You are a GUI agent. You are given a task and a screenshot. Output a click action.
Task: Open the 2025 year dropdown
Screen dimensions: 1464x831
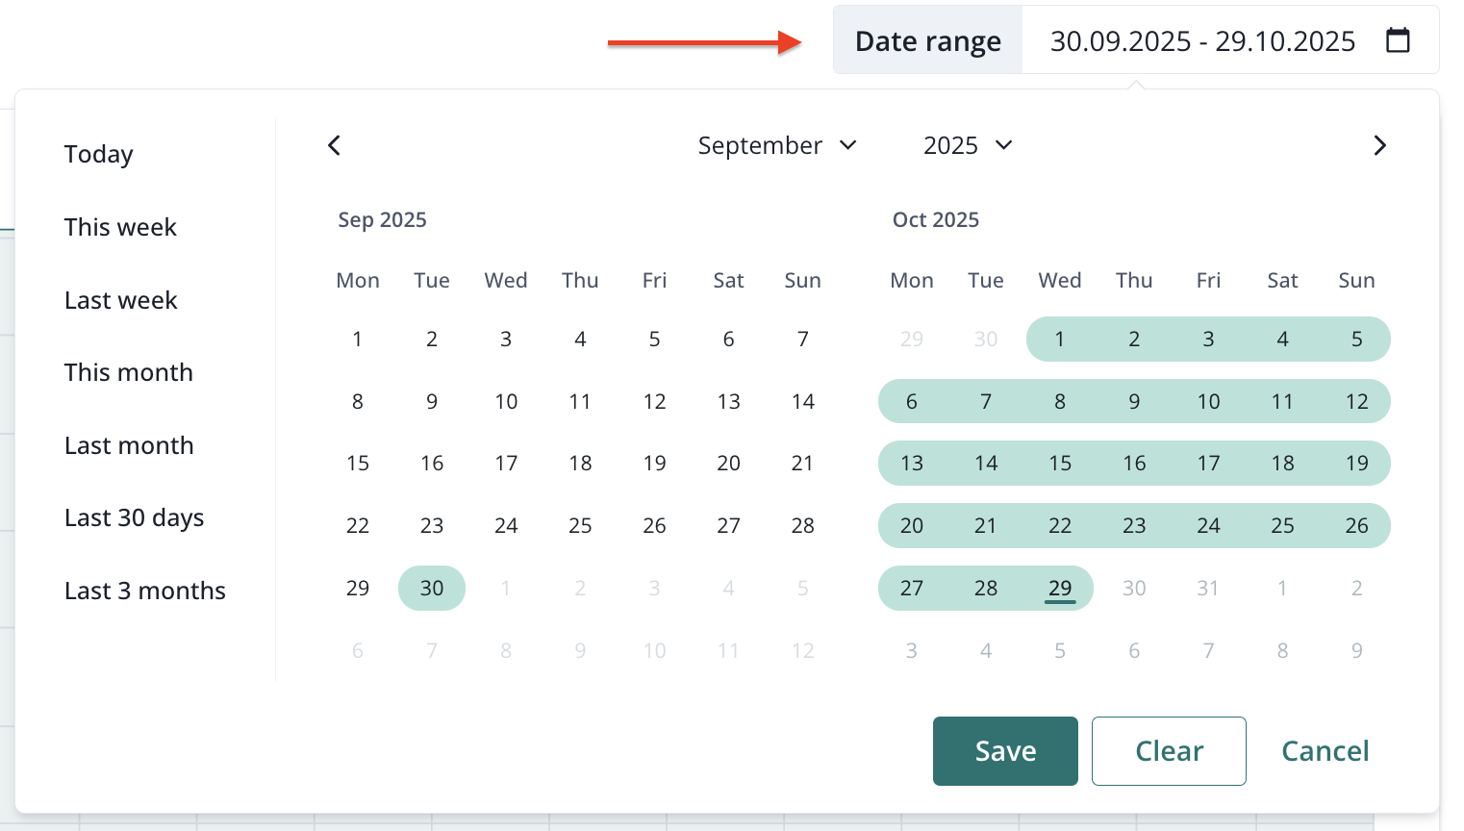(x=967, y=145)
